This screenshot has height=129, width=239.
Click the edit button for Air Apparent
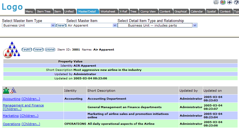(27, 49)
